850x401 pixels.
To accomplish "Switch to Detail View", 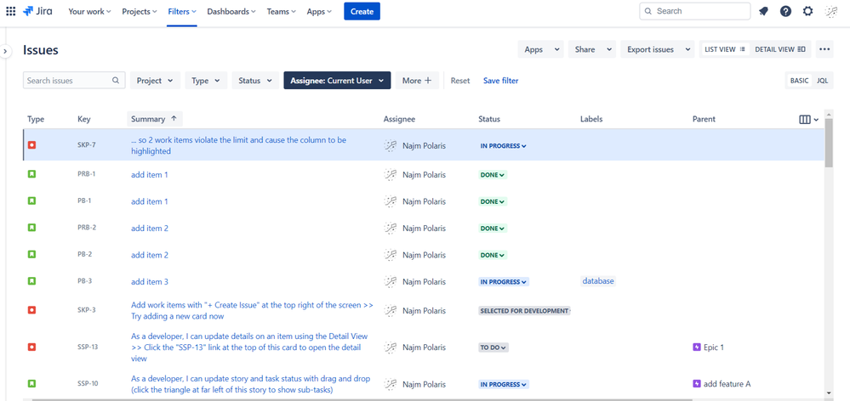I will coord(780,49).
